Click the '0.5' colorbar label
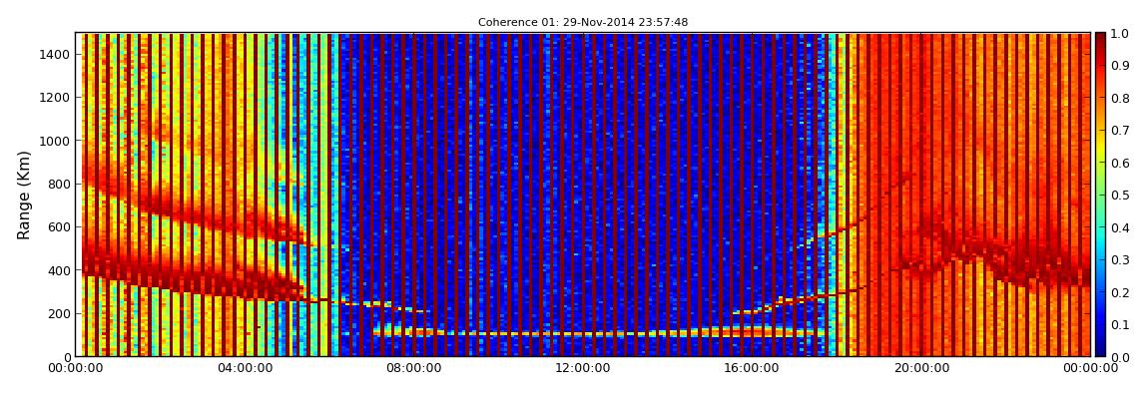 point(1120,195)
